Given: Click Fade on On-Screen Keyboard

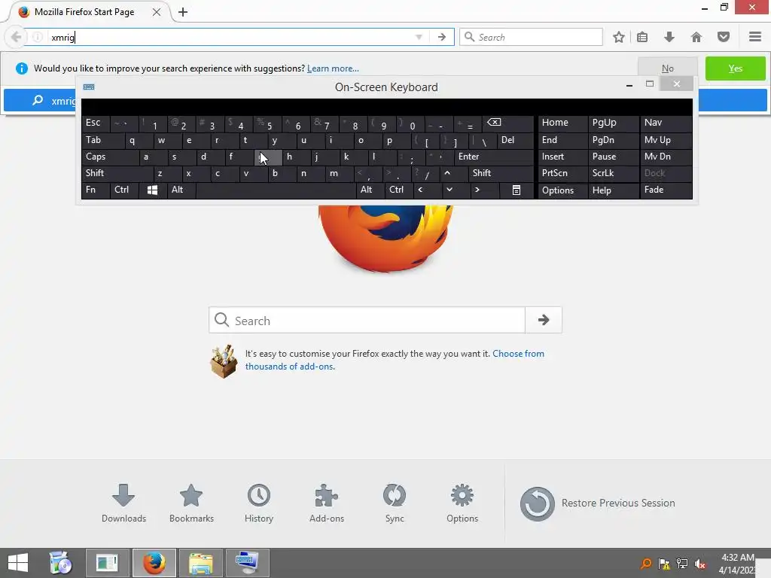Looking at the screenshot, I should 666,190.
